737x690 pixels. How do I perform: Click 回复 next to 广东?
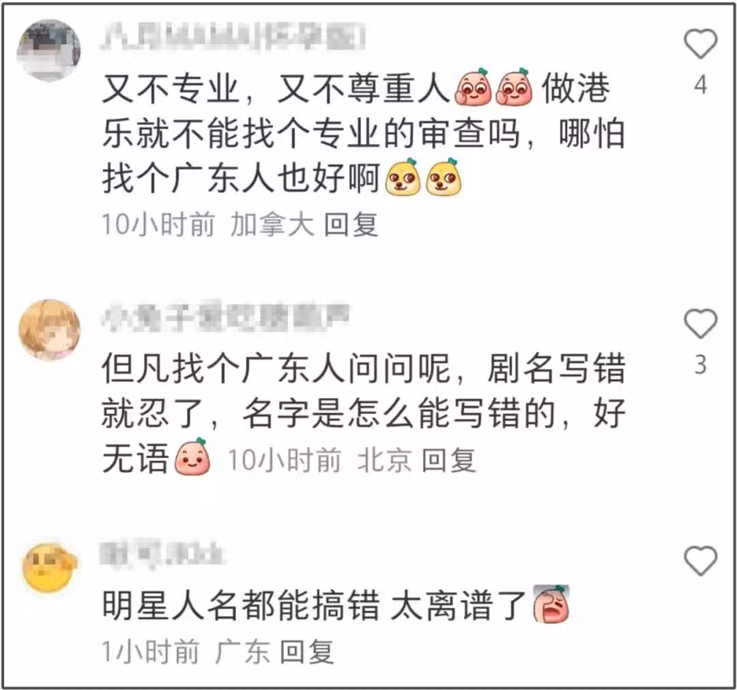pyautogui.click(x=306, y=652)
